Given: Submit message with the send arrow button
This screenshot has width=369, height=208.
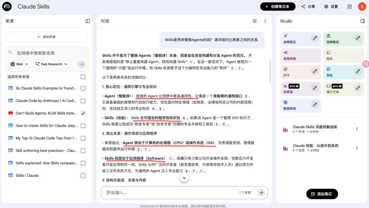Looking at the screenshot, I should pyautogui.click(x=261, y=193).
